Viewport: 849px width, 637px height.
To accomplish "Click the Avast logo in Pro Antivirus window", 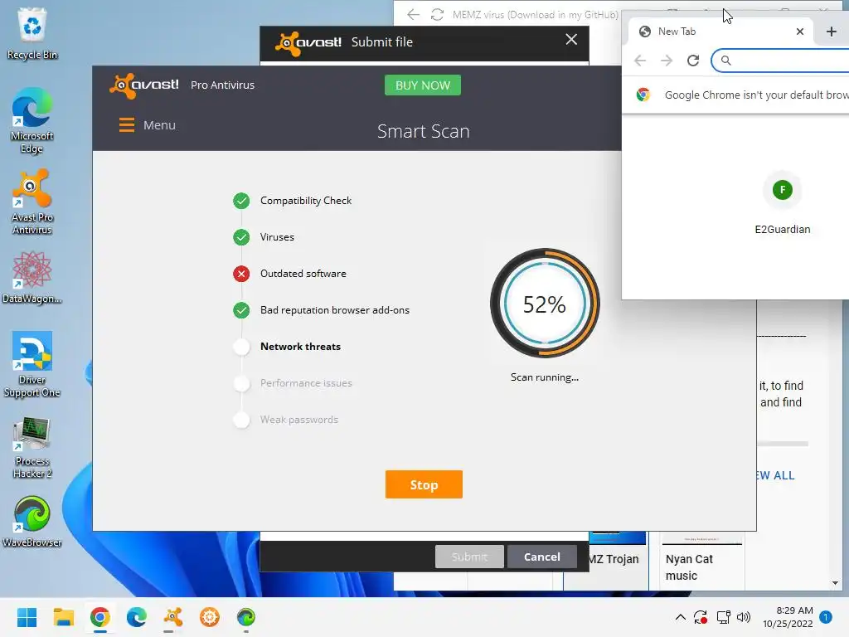I will 144,85.
